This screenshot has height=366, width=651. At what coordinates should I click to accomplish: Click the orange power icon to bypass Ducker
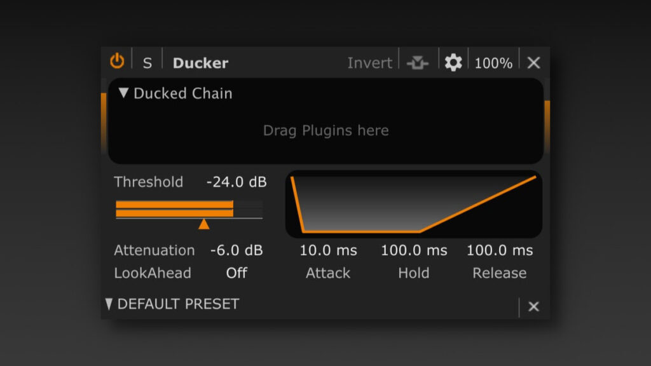(x=117, y=61)
